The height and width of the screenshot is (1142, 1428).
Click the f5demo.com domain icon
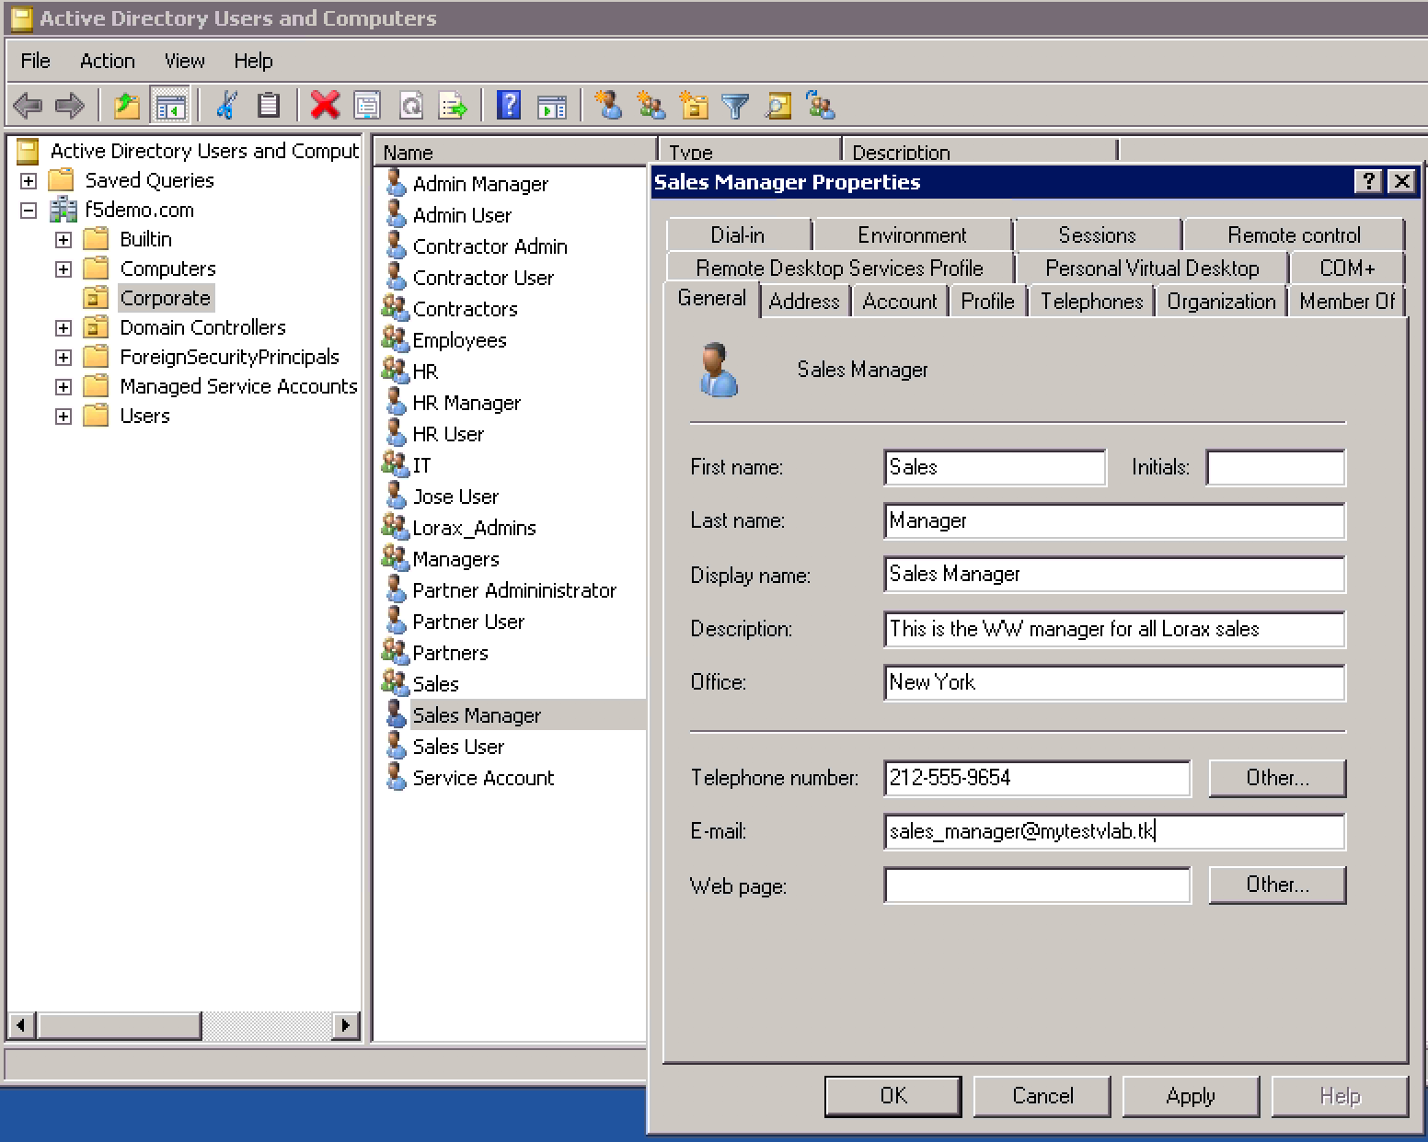point(63,210)
